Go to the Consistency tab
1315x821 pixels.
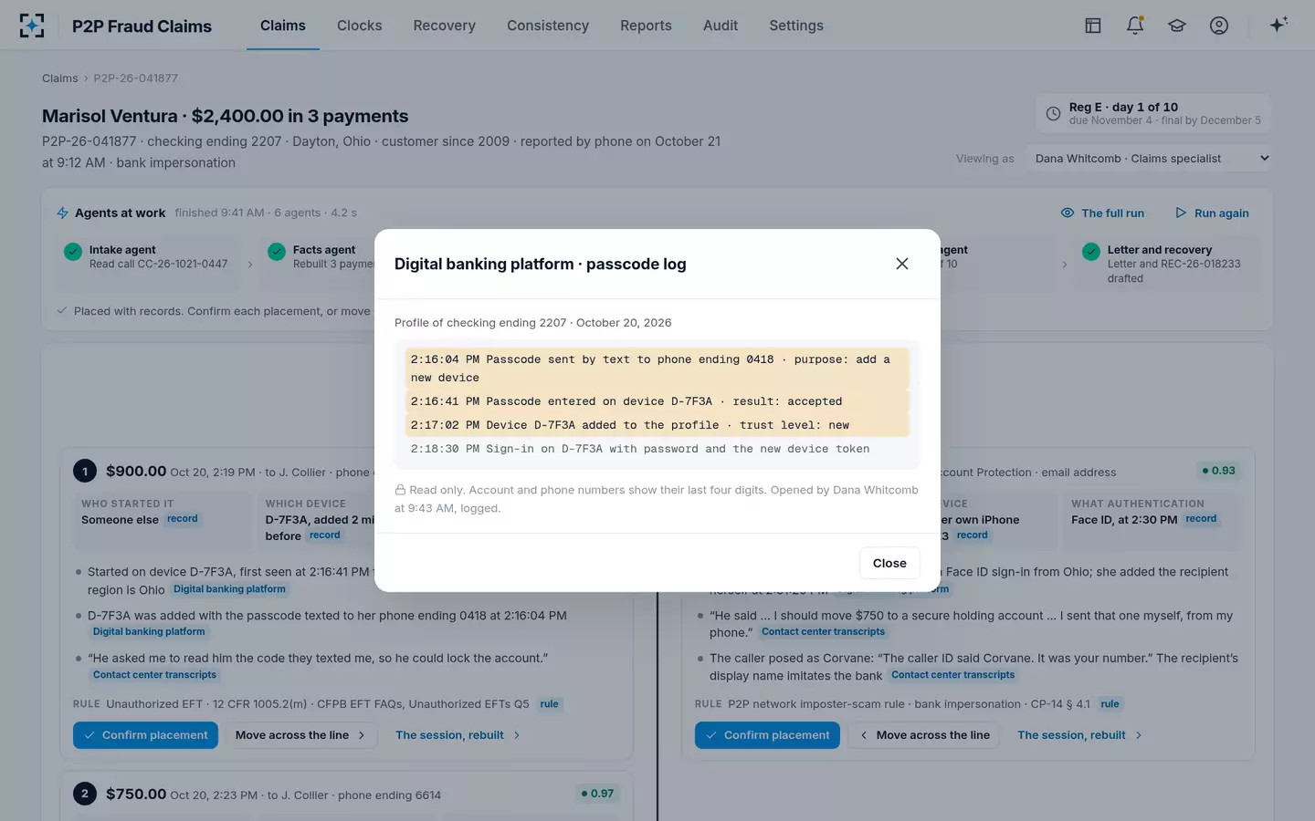[x=548, y=26]
